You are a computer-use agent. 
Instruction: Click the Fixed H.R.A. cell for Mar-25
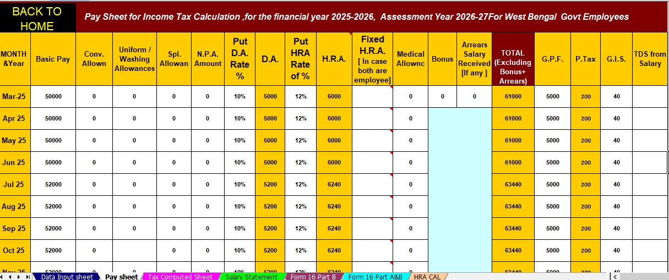(x=372, y=96)
